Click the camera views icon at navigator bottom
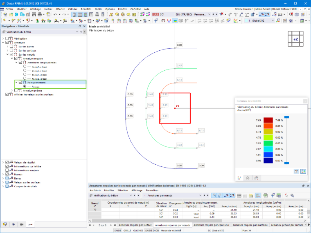The image size is (311, 233). [22, 224]
